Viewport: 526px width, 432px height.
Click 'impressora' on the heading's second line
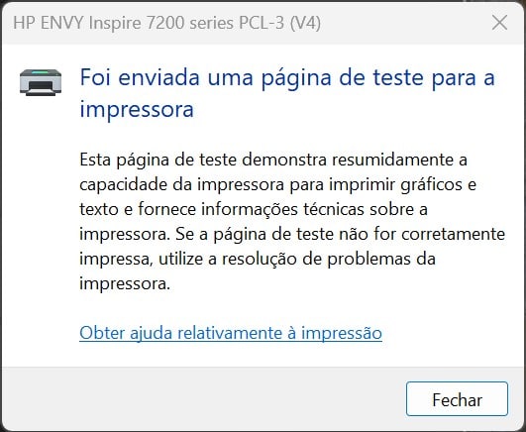click(x=137, y=109)
